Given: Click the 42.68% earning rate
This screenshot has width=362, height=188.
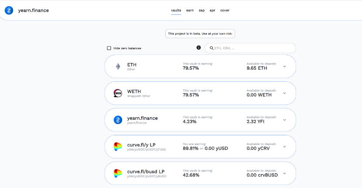Looking at the screenshot, I should (x=191, y=175).
